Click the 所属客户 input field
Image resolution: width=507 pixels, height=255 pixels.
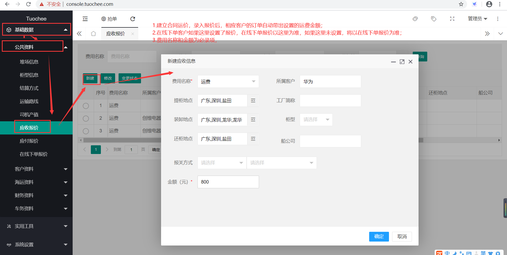(x=330, y=81)
